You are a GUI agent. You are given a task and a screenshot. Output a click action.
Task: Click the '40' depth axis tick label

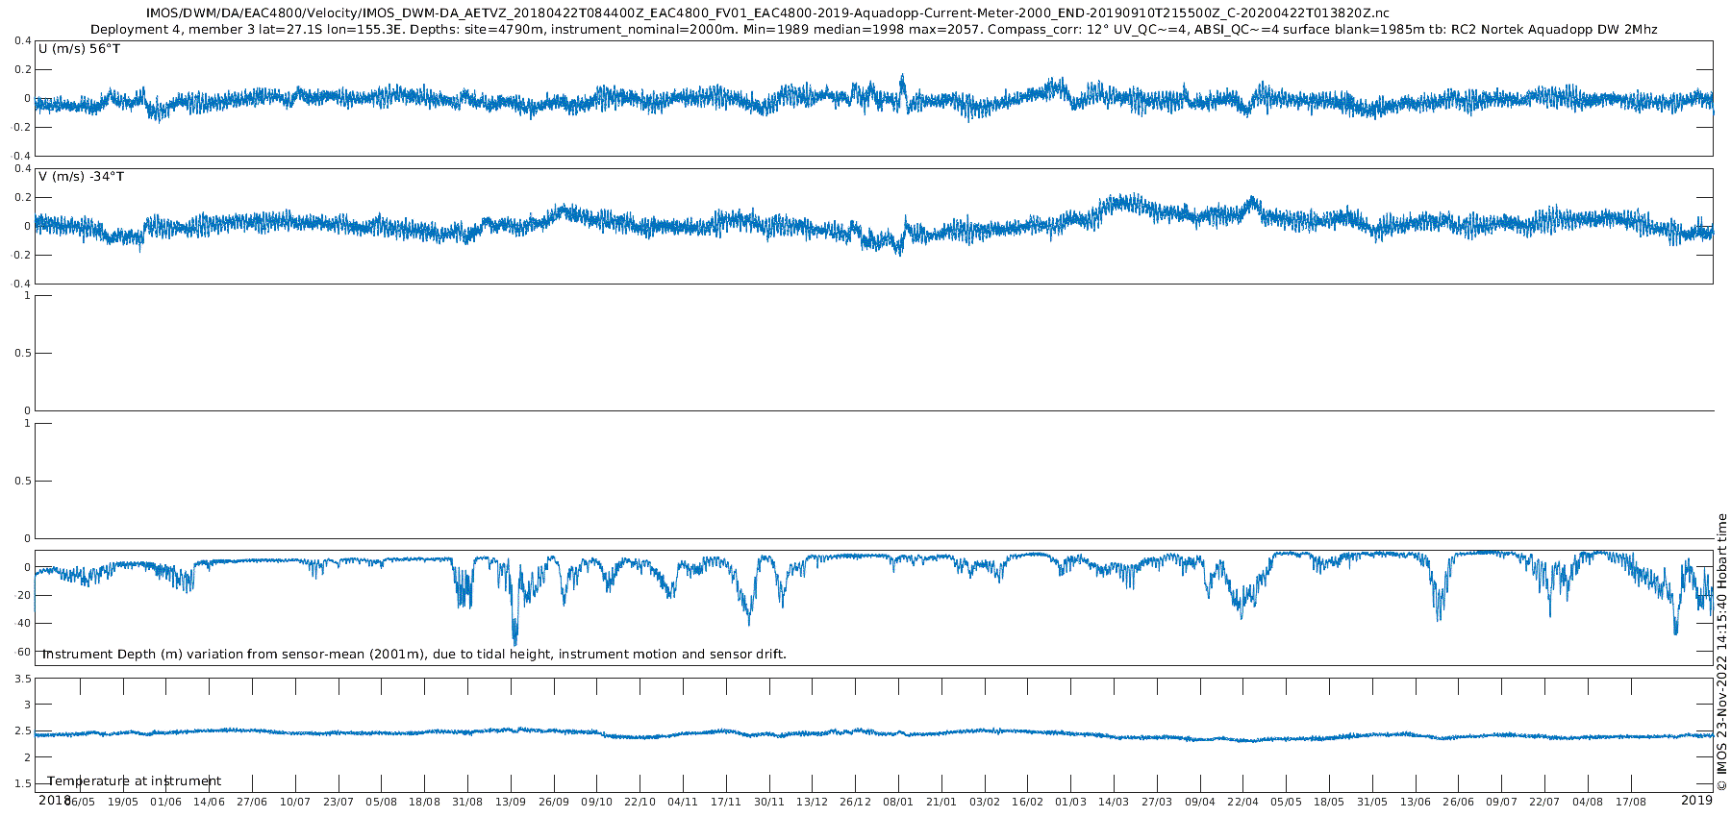(x=24, y=623)
